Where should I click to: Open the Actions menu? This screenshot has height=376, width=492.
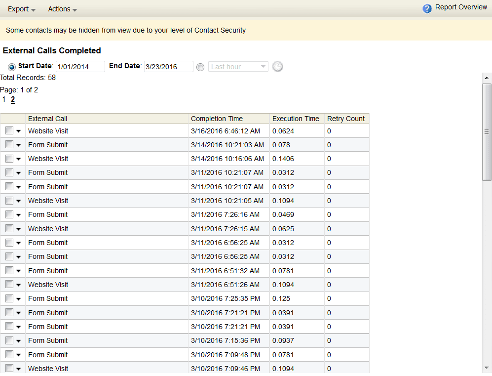pyautogui.click(x=59, y=9)
